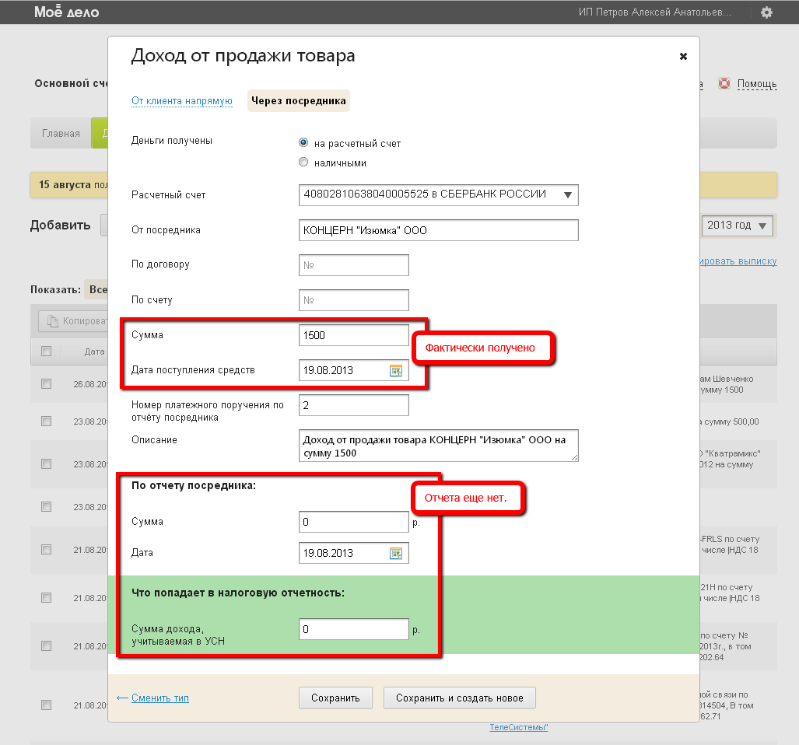Select 'на расчетный счет' radio option
799x745 pixels.
coord(303,143)
